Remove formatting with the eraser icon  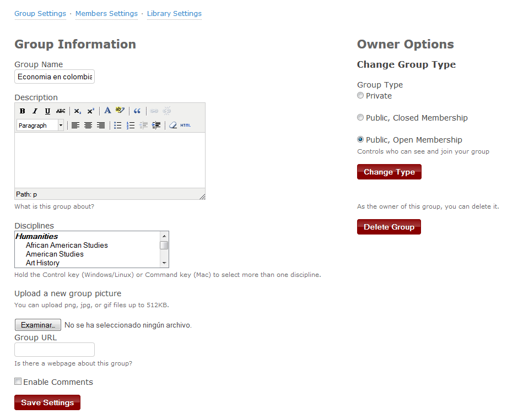(x=173, y=126)
